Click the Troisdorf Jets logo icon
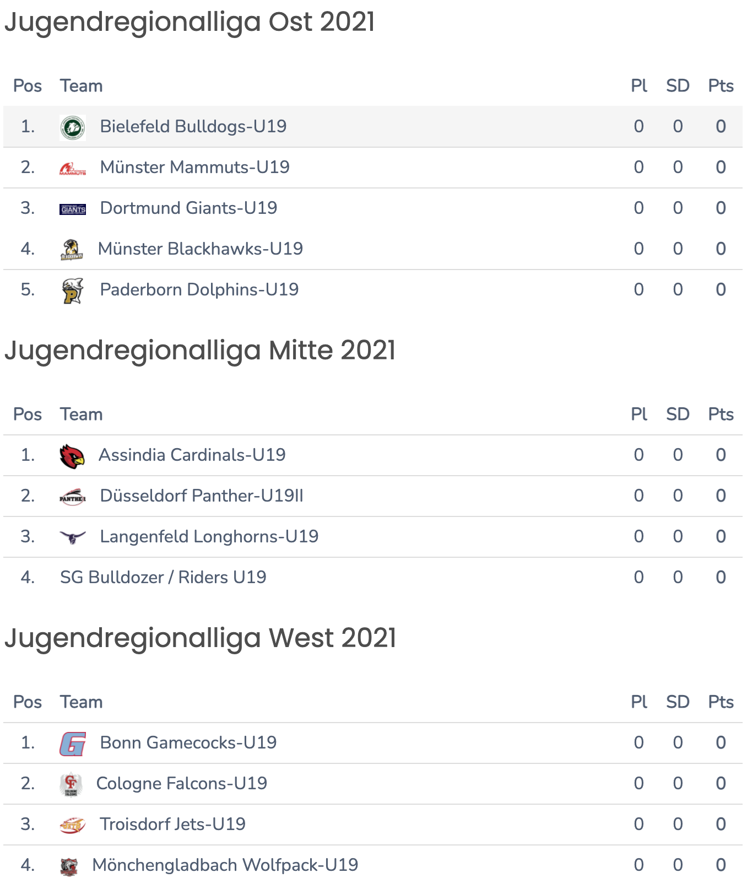Viewport: 747px width, 894px height. [73, 825]
